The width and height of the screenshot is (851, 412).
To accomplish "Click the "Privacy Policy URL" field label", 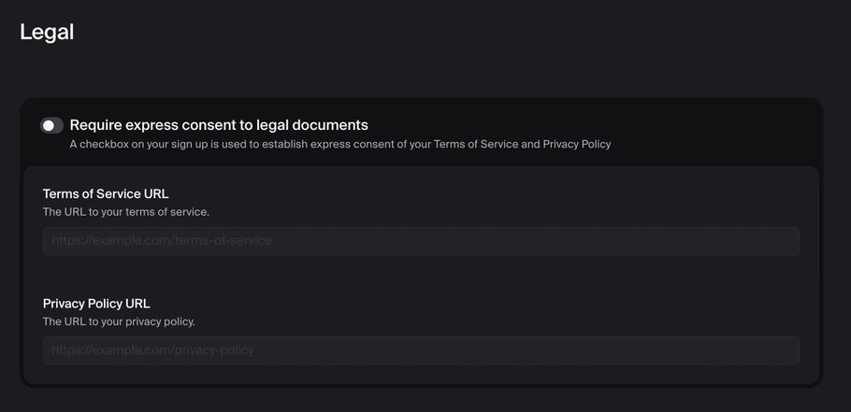I will coord(96,304).
